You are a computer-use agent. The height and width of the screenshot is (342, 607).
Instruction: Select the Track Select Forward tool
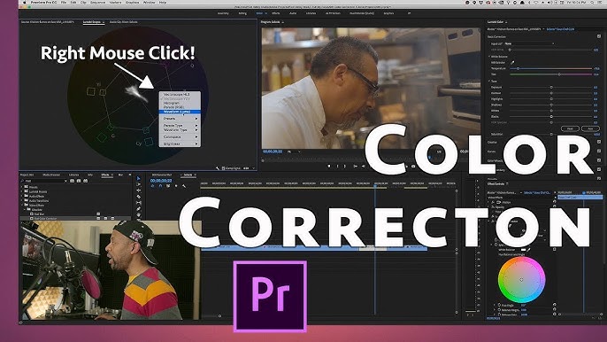click(x=139, y=184)
